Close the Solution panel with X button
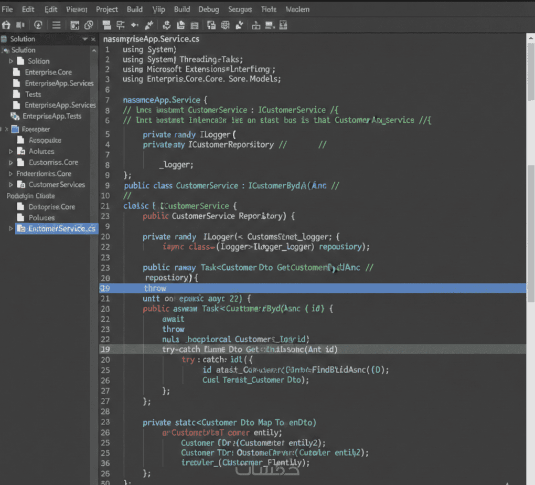Viewport: 535px width, 485px height. [x=93, y=39]
